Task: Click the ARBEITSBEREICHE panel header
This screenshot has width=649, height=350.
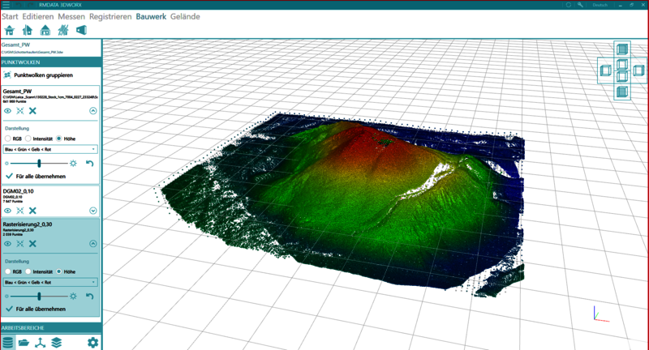Action: pos(50,327)
